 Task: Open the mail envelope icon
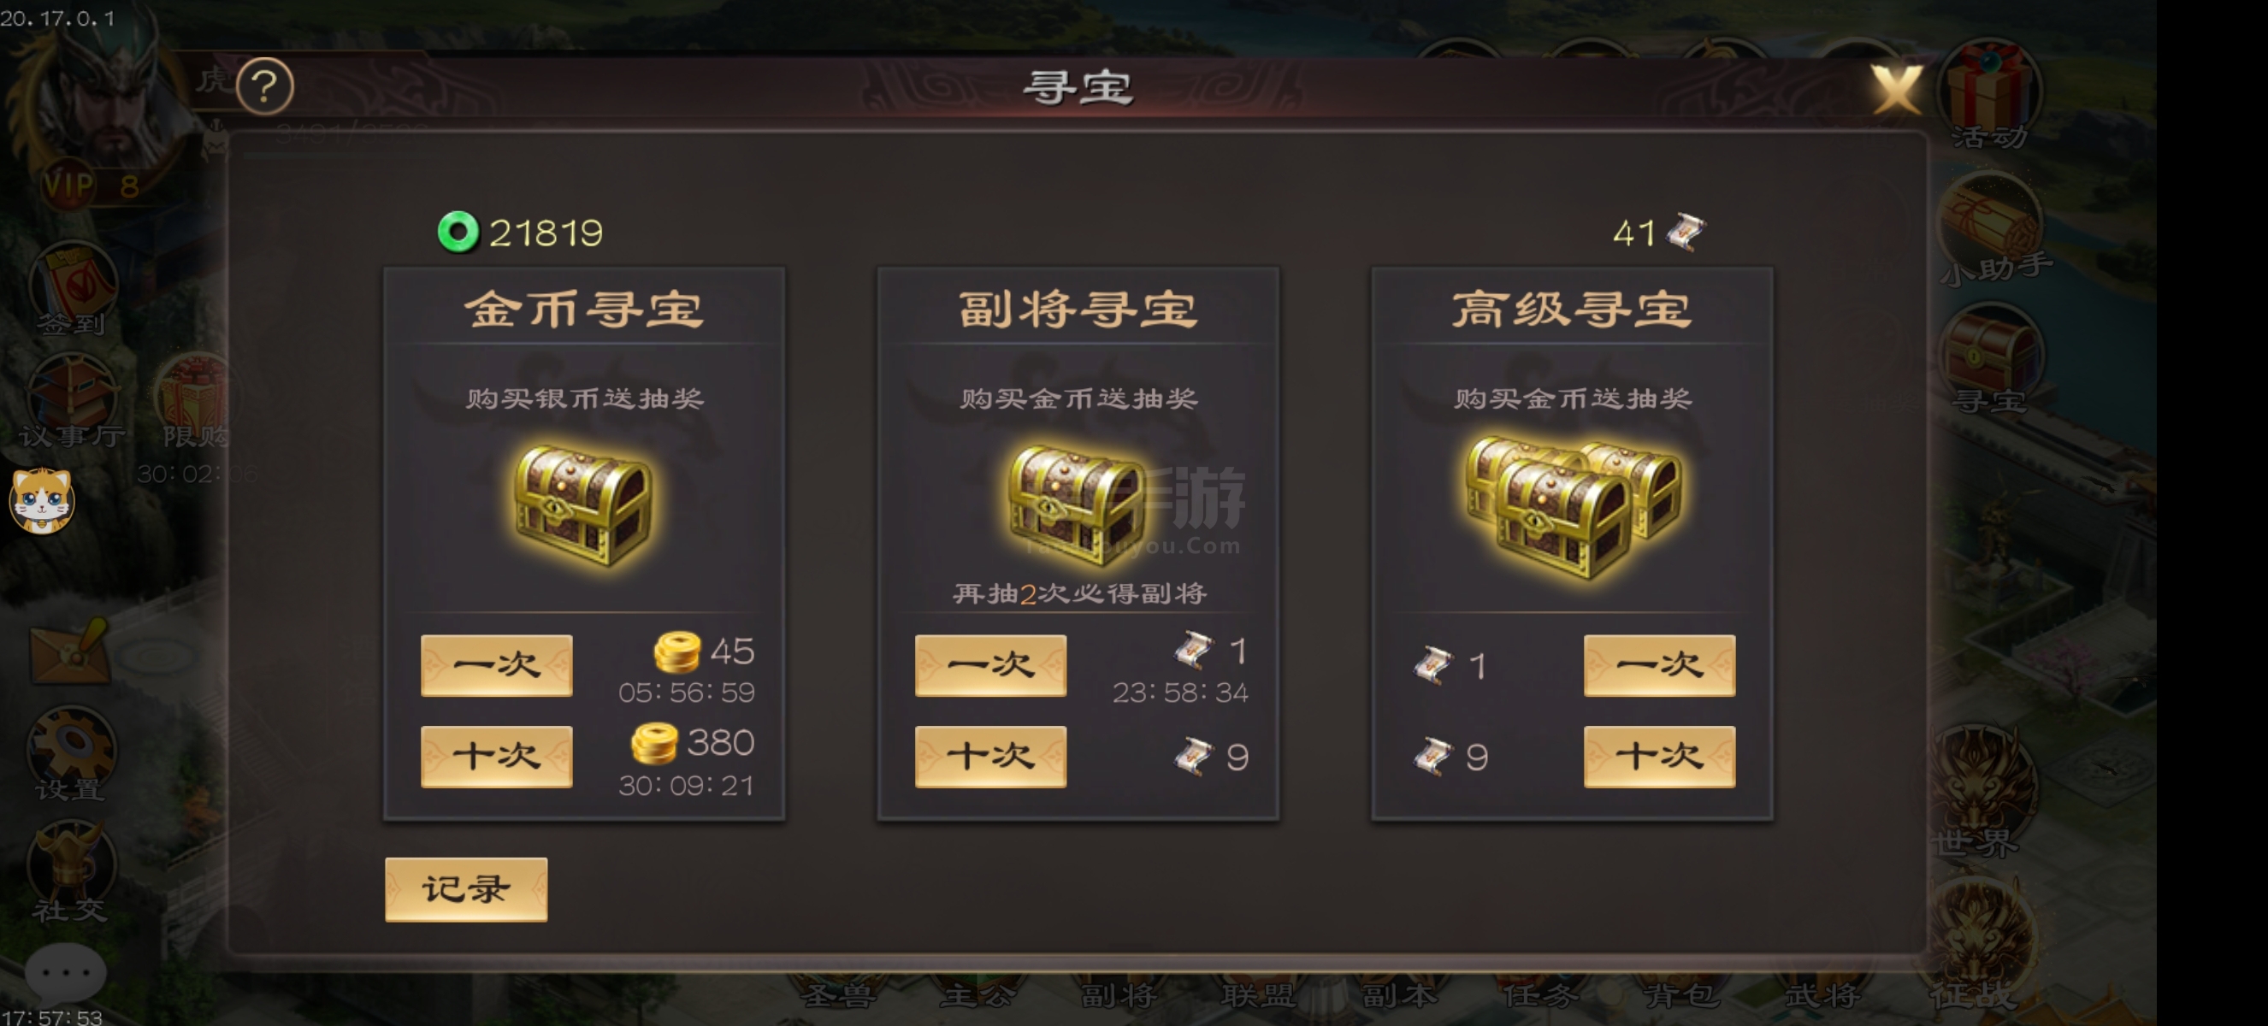pyautogui.click(x=70, y=652)
